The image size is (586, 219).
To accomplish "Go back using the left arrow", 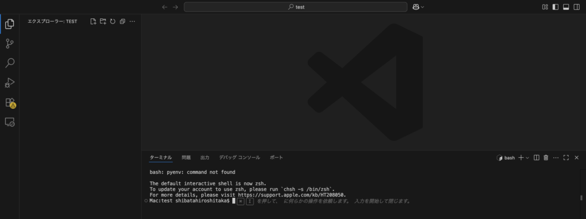I will [x=164, y=7].
